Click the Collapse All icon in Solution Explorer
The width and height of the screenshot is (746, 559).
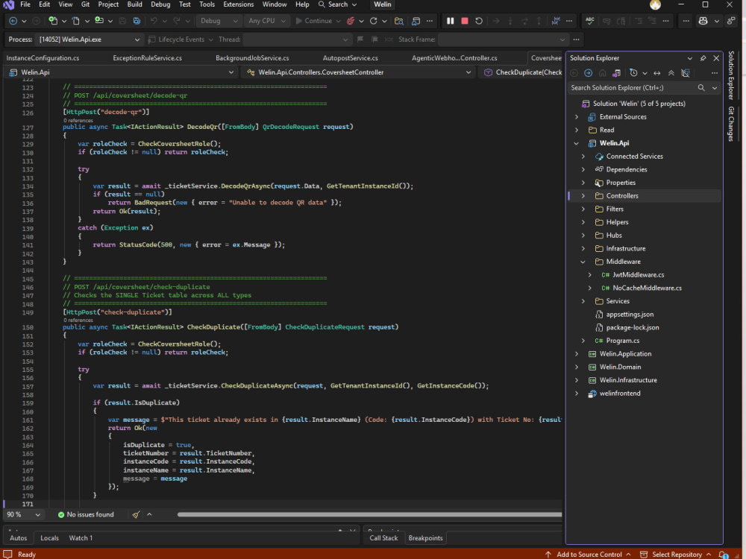(x=671, y=73)
